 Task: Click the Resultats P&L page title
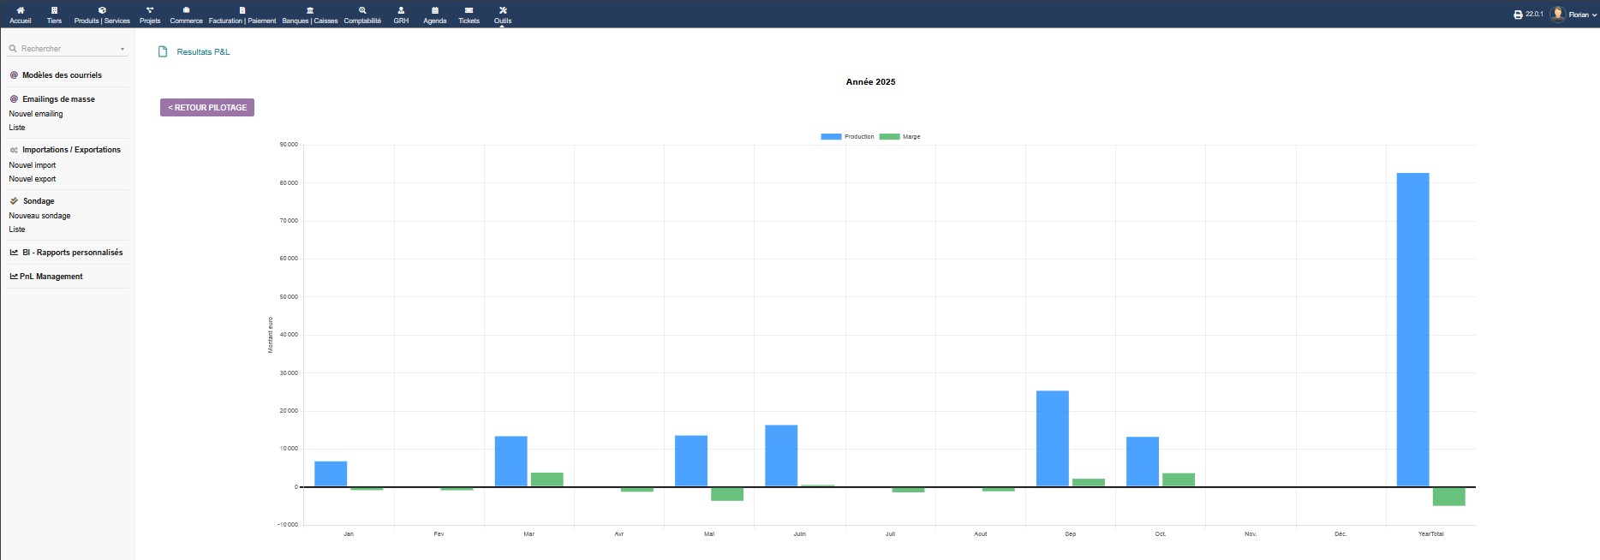coord(203,52)
